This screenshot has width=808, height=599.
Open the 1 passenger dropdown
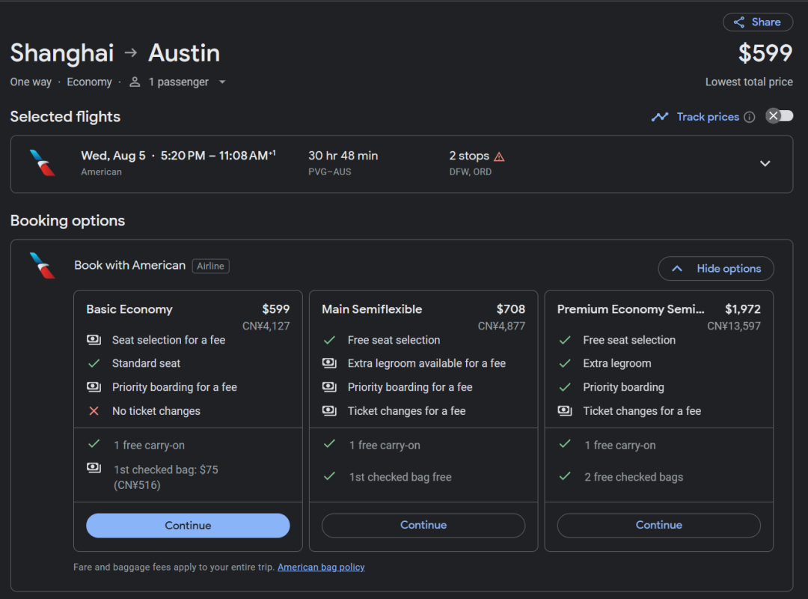pyautogui.click(x=221, y=82)
